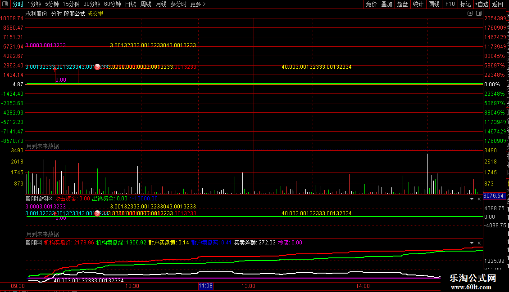Click the 出逃资金 value label

coord(110,199)
